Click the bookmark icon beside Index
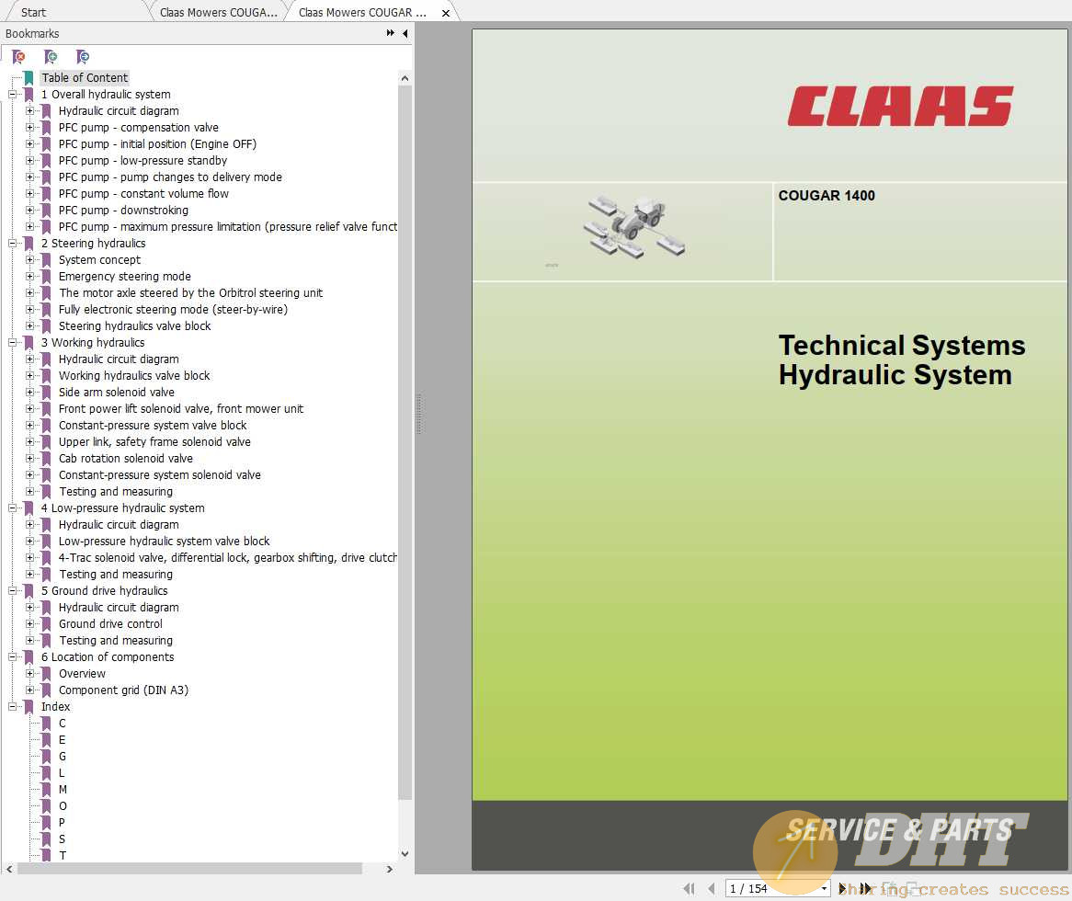Viewport: 1072px width, 901px height. (x=29, y=707)
